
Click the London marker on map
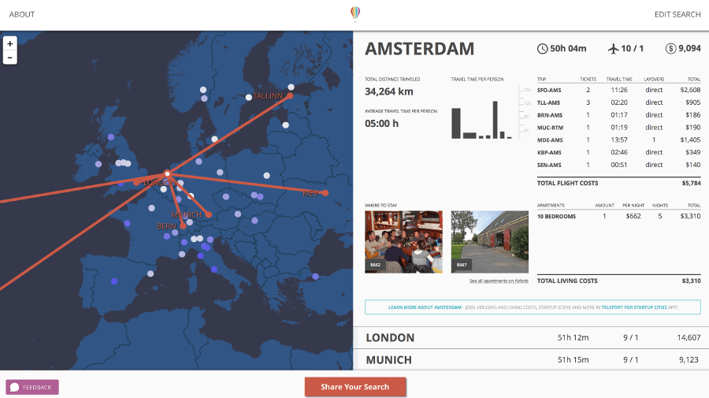click(136, 182)
